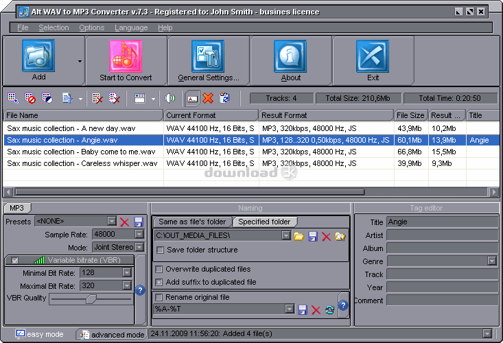The height and width of the screenshot is (343, 503).
Task: Delete the preset with red X icon
Action: coord(124,222)
